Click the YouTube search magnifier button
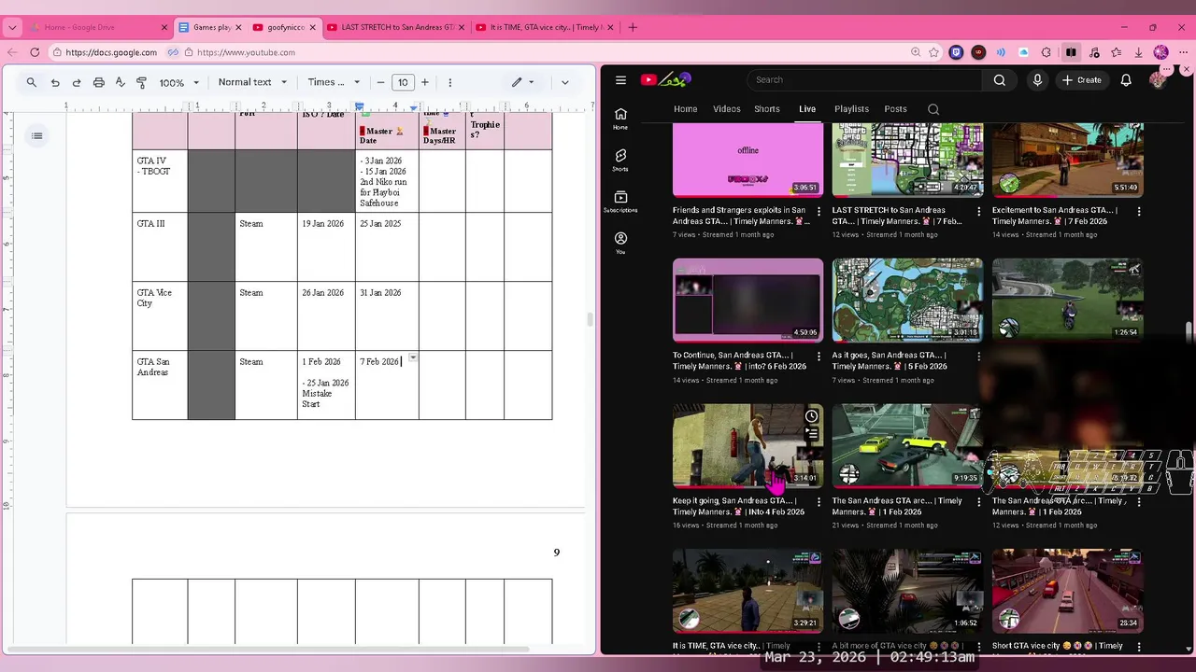The height and width of the screenshot is (672, 1196). pyautogui.click(x=1000, y=80)
